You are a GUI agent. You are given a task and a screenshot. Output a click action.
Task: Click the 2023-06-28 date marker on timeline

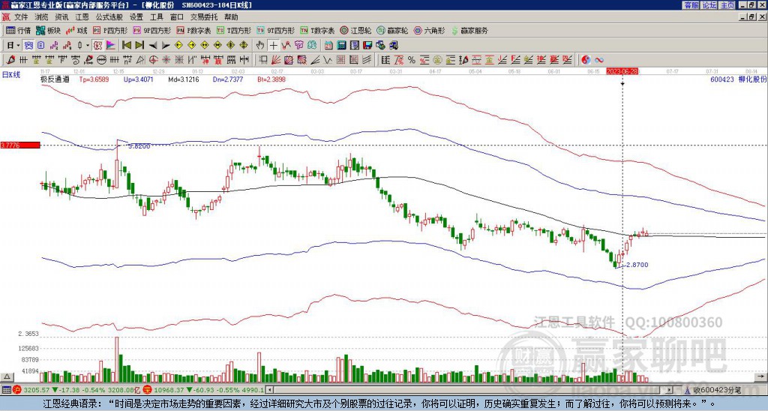coord(622,71)
